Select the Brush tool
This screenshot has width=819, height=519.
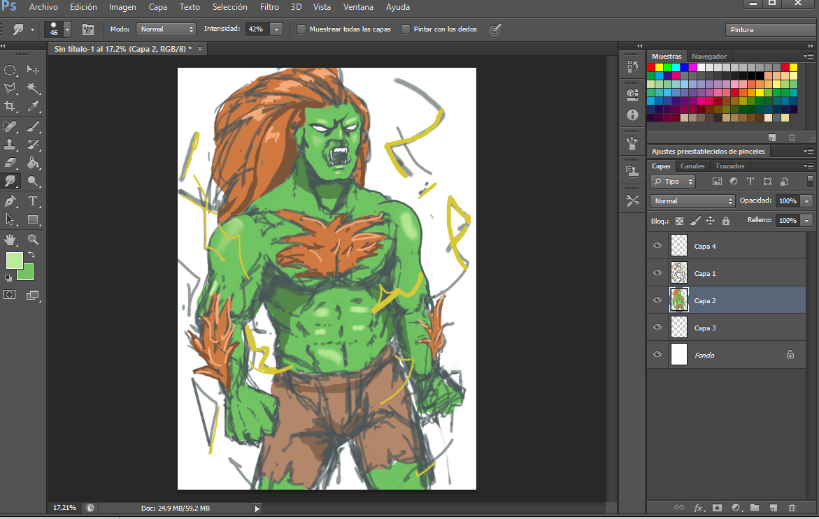(33, 126)
